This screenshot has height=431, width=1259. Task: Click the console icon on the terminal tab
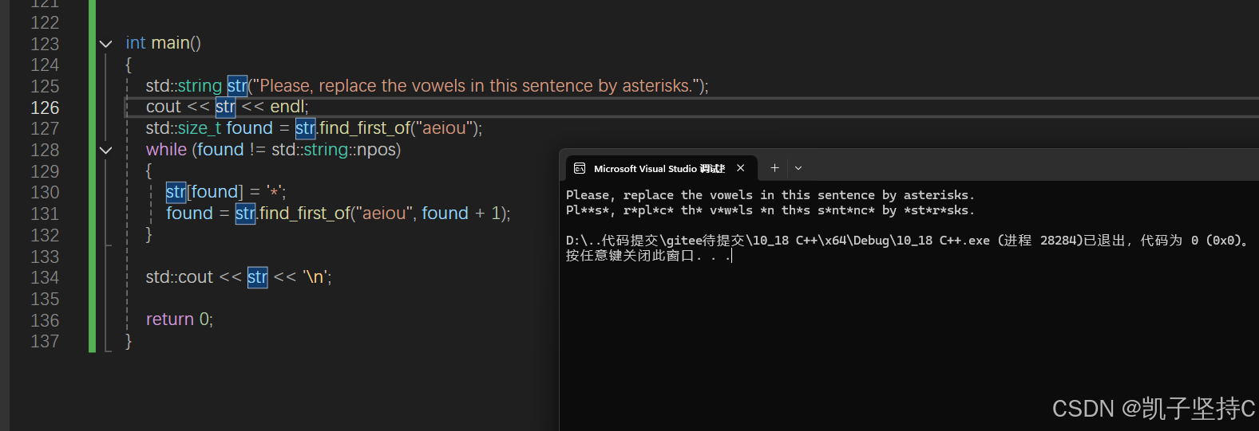[x=580, y=168]
